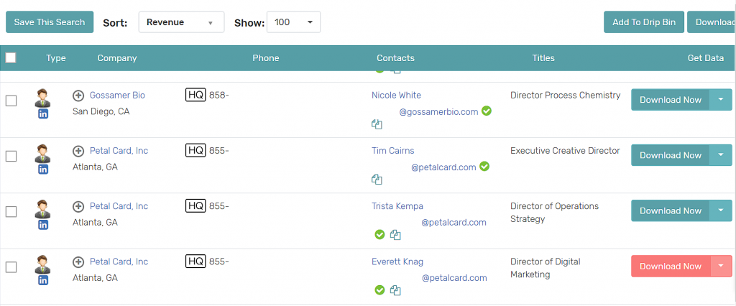Click red Download Now for Everett Knag
The width and height of the screenshot is (736, 306).
tap(670, 266)
